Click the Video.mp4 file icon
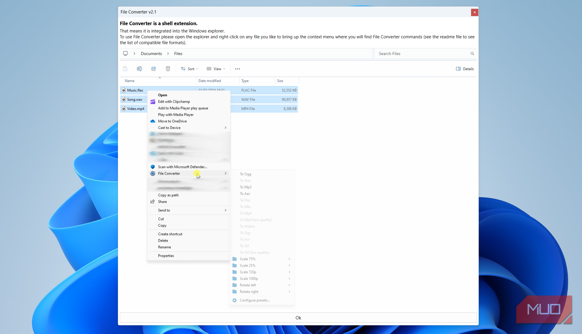Viewport: 582px width, 334px height. coord(124,109)
